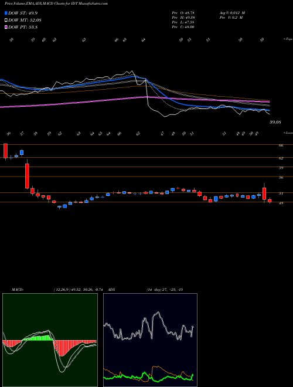The height and width of the screenshot is (387, 293).
Task: Click the '<-Lows' axis label
Action: pos(288,133)
